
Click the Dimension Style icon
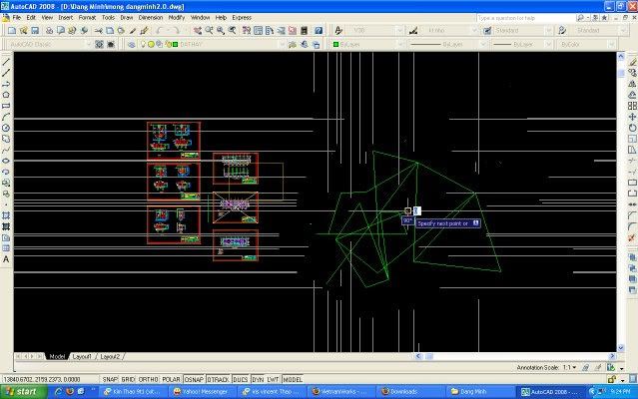click(413, 31)
